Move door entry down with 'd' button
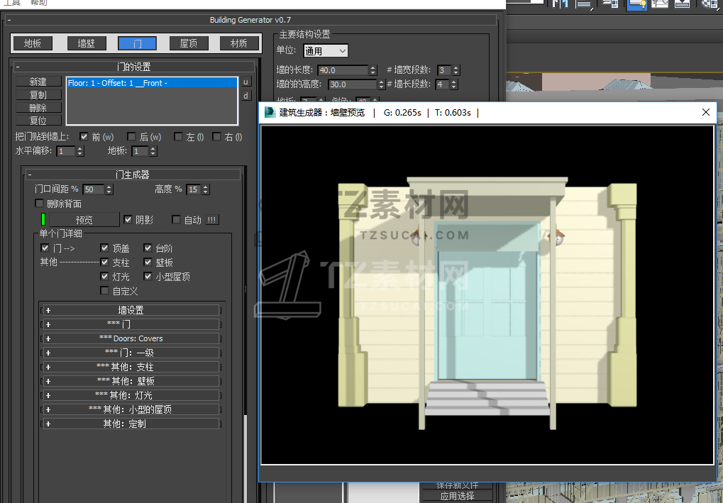This screenshot has height=503, width=723. [246, 96]
